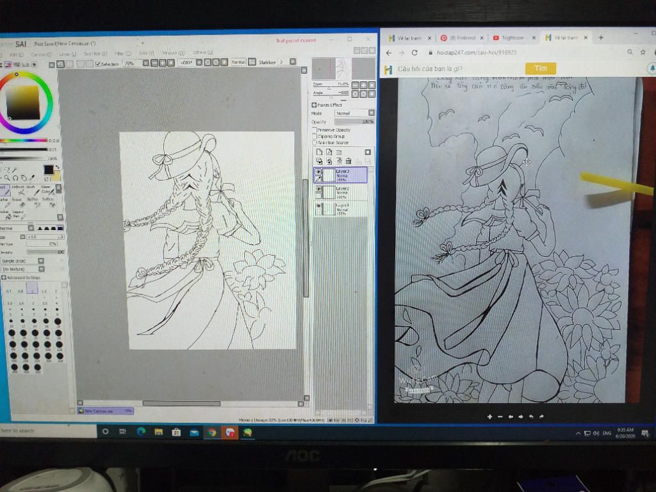The width and height of the screenshot is (656, 492).
Task: Swap foreground and background colors
Action: coord(57,167)
